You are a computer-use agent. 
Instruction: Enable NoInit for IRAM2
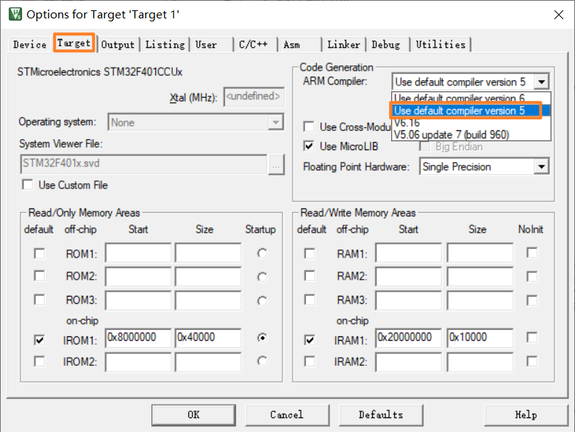tap(532, 361)
